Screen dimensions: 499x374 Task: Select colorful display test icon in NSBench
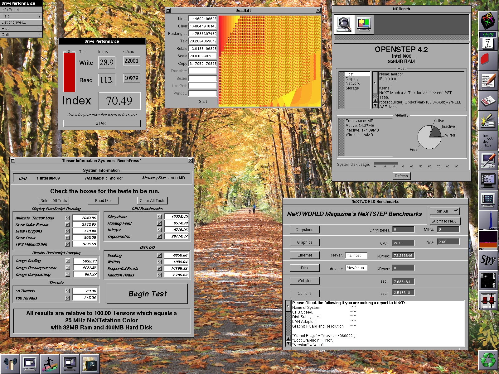pos(364,24)
